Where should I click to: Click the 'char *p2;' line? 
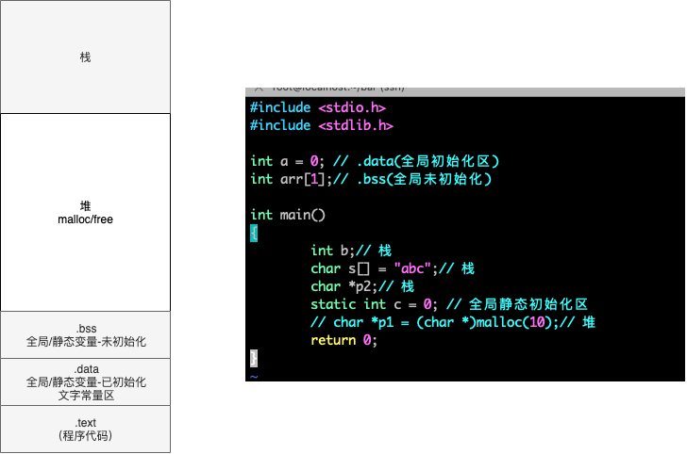(362, 286)
